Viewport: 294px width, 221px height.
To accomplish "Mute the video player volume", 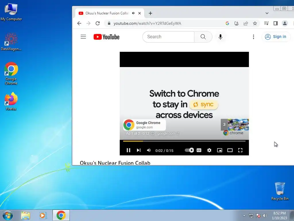I will [x=149, y=150].
